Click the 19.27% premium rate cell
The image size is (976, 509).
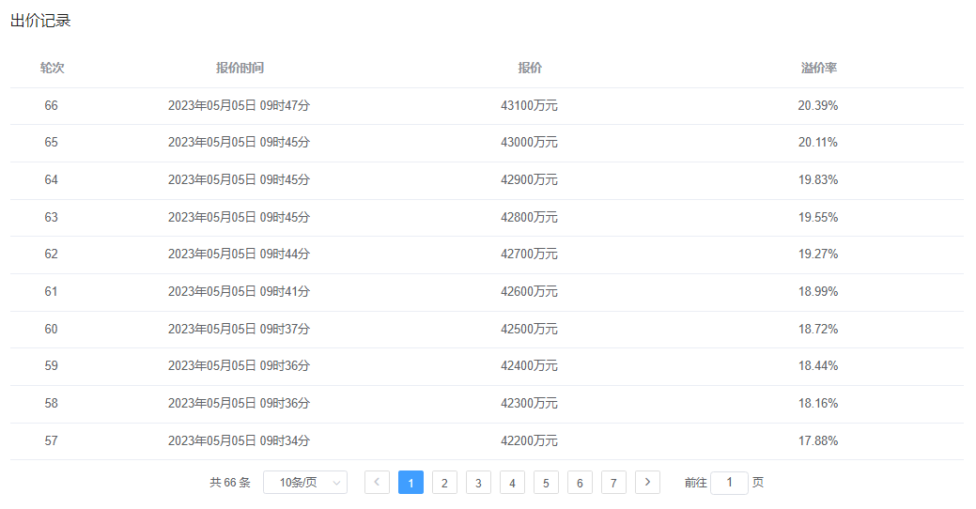click(x=818, y=254)
